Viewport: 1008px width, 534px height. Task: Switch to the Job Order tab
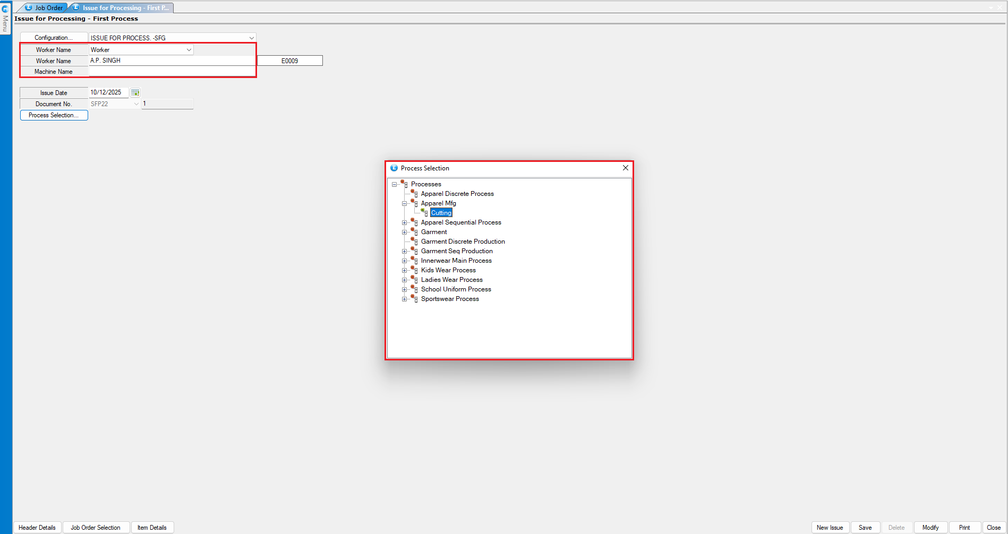(45, 7)
